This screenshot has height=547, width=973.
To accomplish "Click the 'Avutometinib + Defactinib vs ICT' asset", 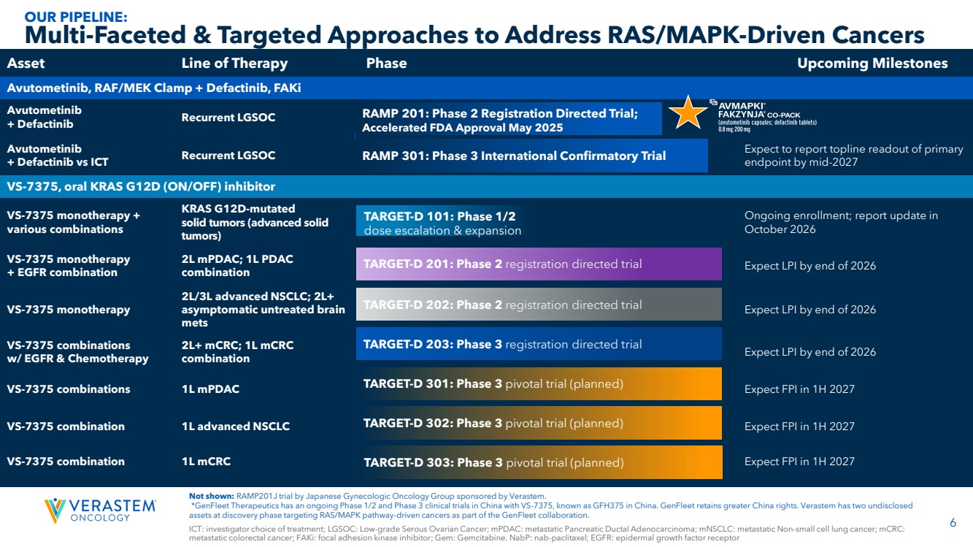I will coord(58,155).
